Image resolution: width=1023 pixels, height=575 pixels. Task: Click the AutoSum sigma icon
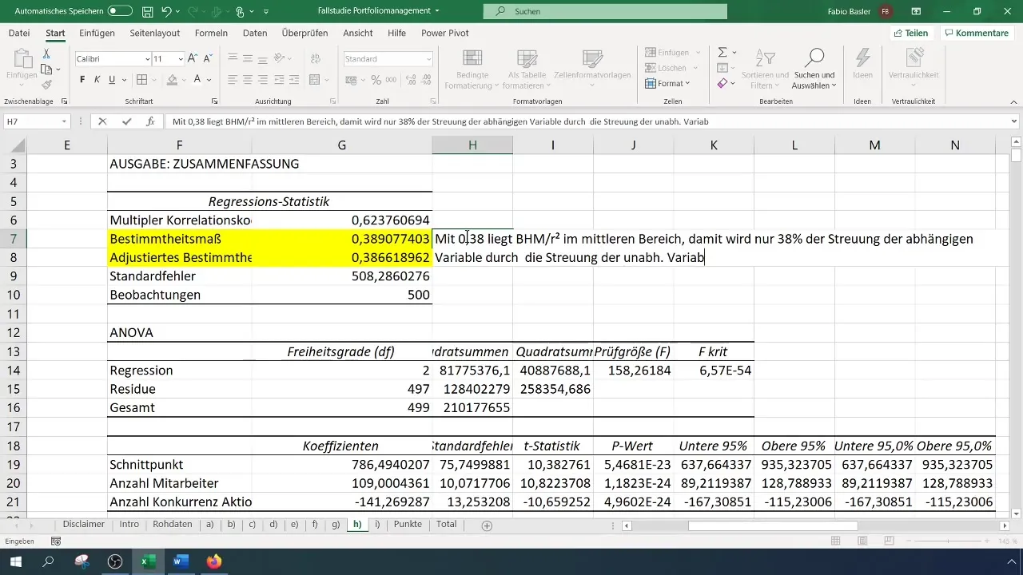(x=722, y=52)
